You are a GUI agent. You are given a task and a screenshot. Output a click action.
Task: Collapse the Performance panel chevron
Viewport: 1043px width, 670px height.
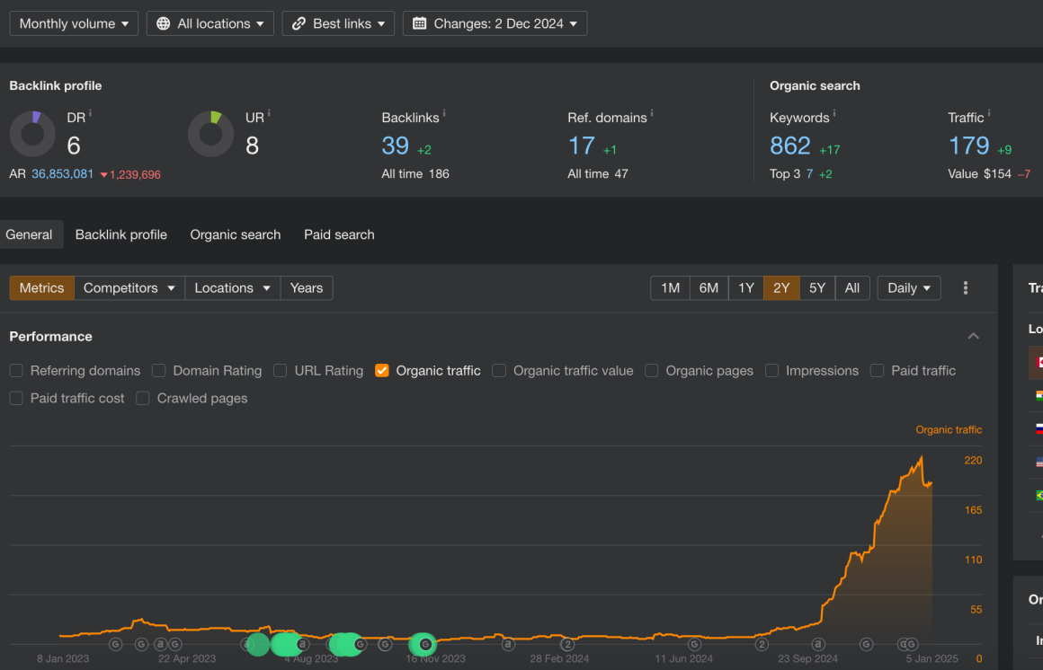(973, 336)
